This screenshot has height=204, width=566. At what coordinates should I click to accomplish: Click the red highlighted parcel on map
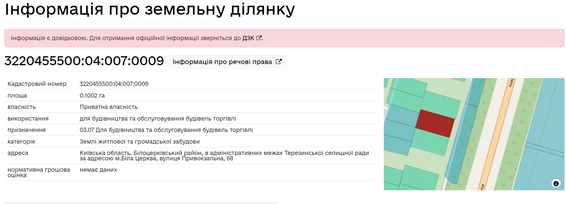(435, 123)
